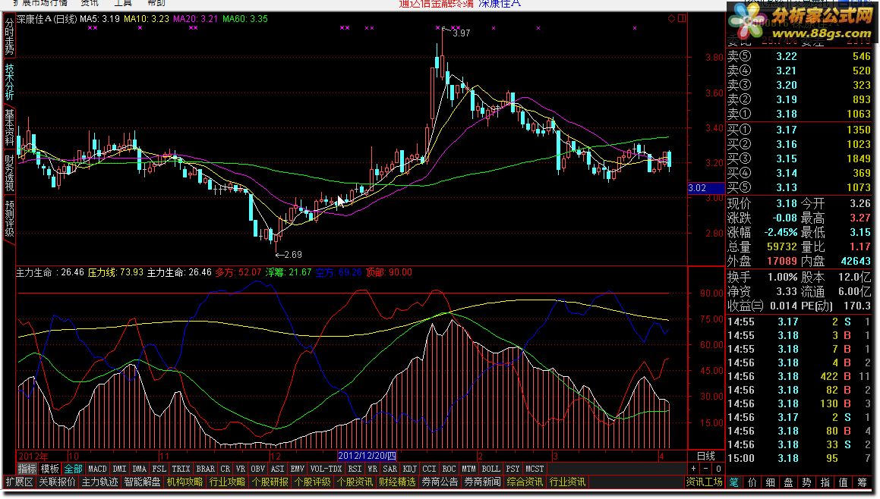
Task: Click the plus zoom button
Action: [694, 469]
